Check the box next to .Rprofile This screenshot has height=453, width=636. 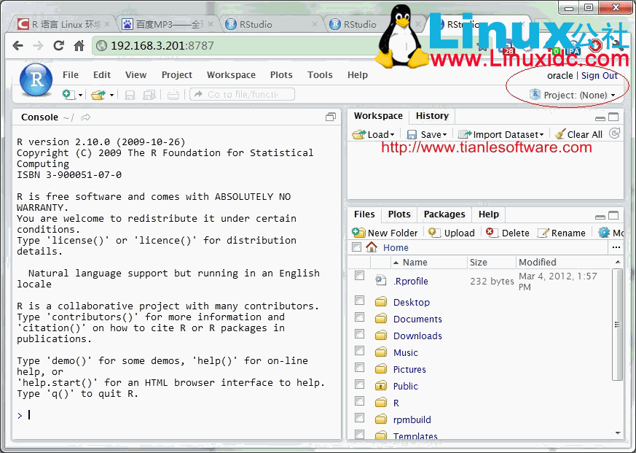click(359, 275)
